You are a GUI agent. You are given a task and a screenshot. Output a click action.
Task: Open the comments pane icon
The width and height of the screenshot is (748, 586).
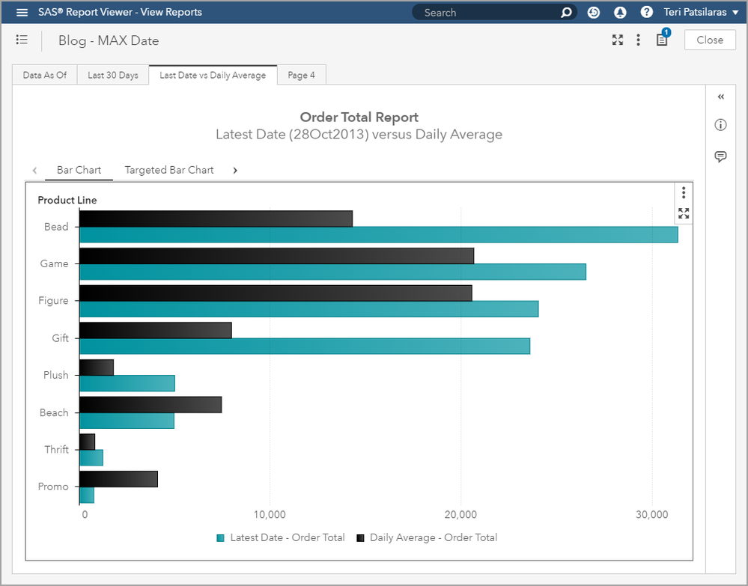(720, 156)
